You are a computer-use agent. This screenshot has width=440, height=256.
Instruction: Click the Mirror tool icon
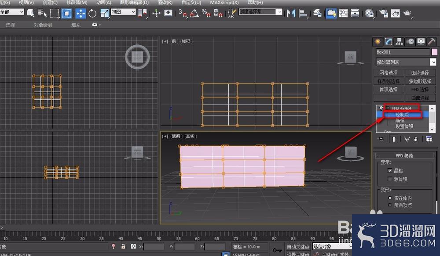pyautogui.click(x=291, y=13)
